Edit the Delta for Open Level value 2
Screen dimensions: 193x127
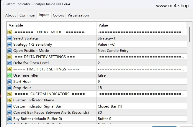[142, 63]
